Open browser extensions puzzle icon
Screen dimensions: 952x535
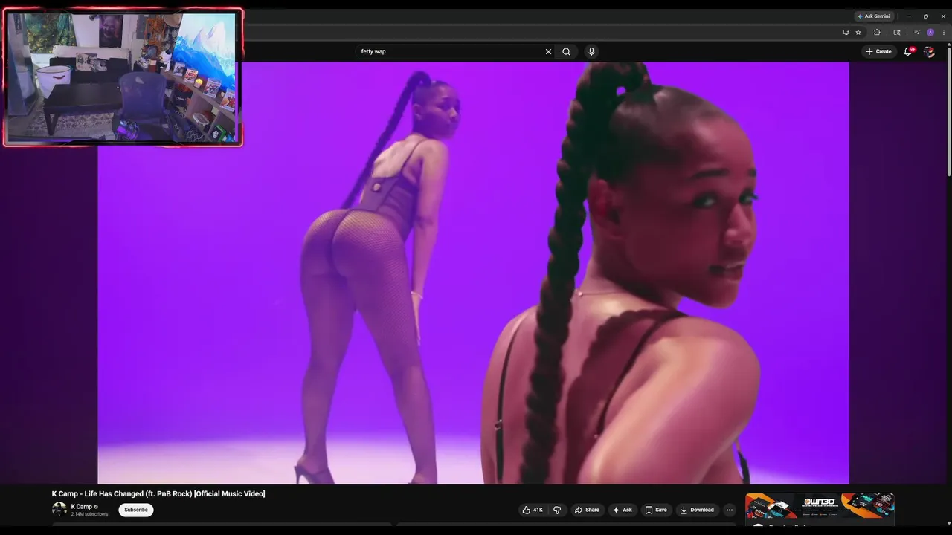(x=877, y=32)
